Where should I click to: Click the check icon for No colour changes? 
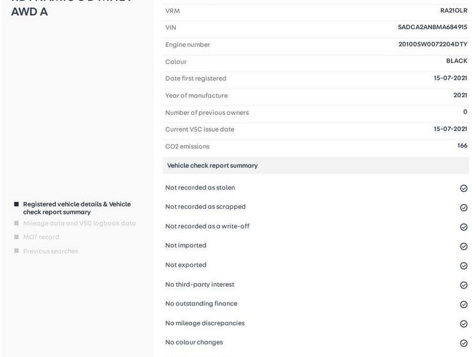coord(463,343)
